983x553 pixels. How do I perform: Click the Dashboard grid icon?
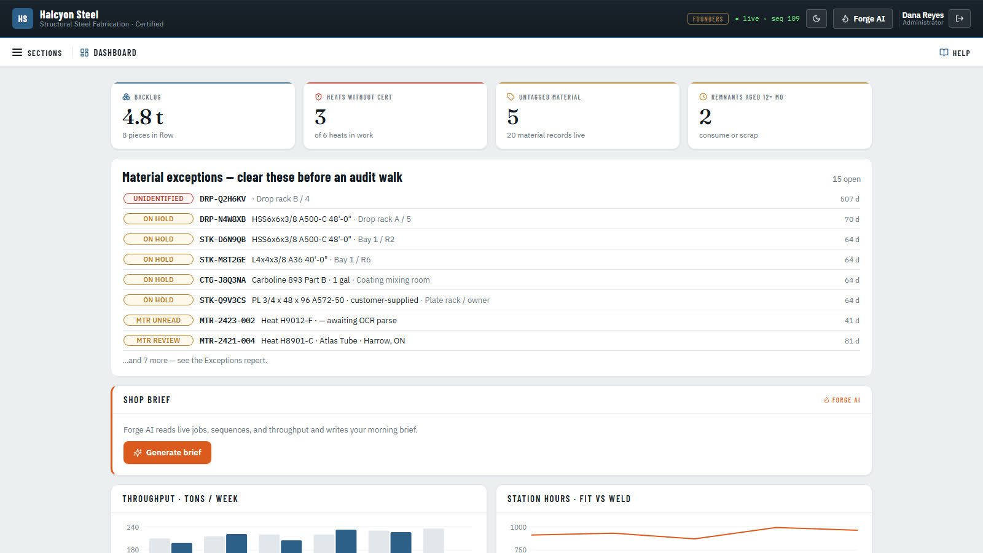point(85,53)
